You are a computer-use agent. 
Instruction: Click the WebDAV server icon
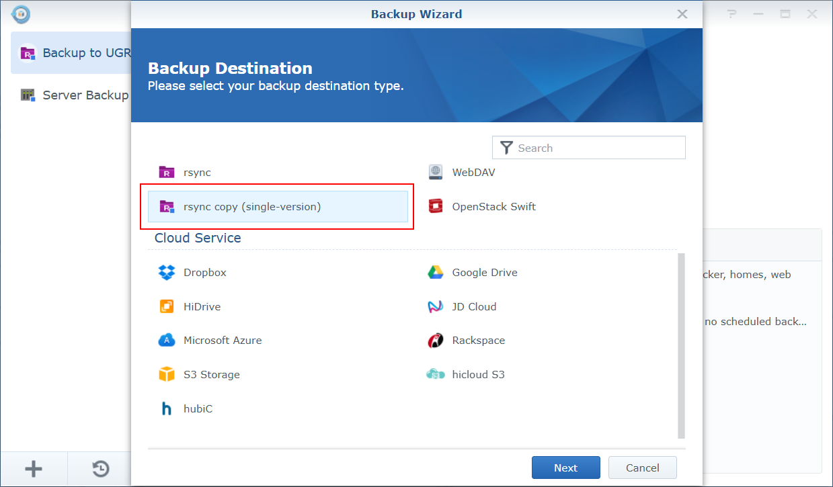436,173
